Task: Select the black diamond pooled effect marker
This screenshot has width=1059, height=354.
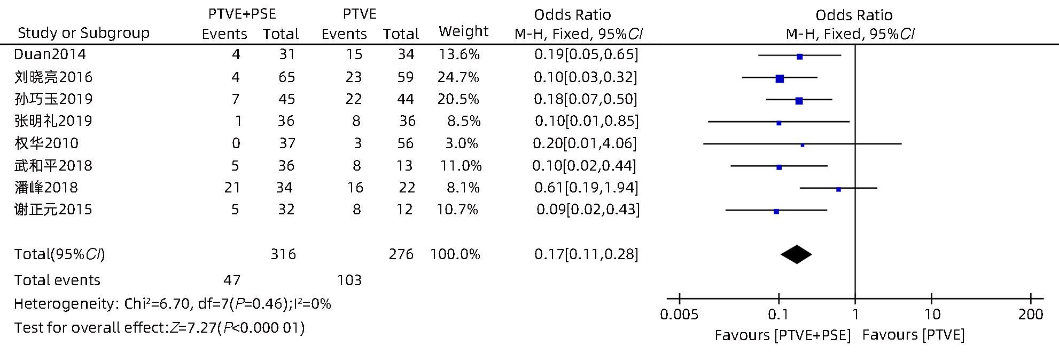Action: (796, 254)
